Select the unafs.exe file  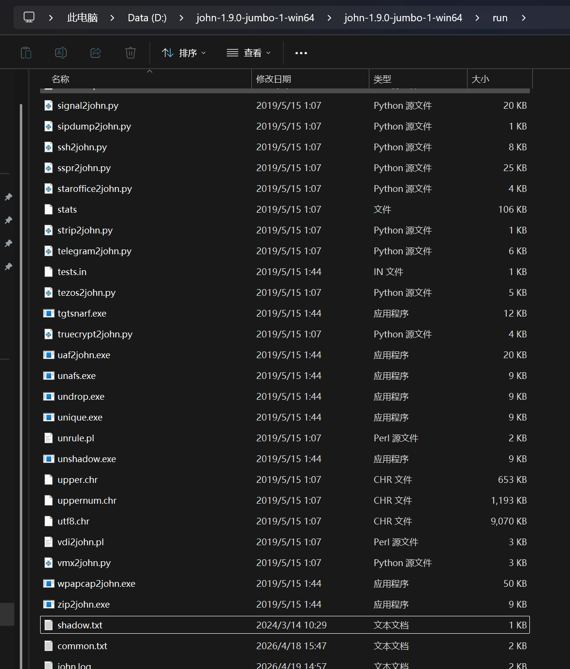(x=285, y=376)
